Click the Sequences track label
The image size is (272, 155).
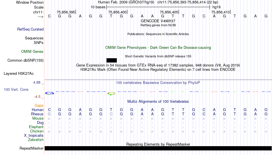click(34, 38)
